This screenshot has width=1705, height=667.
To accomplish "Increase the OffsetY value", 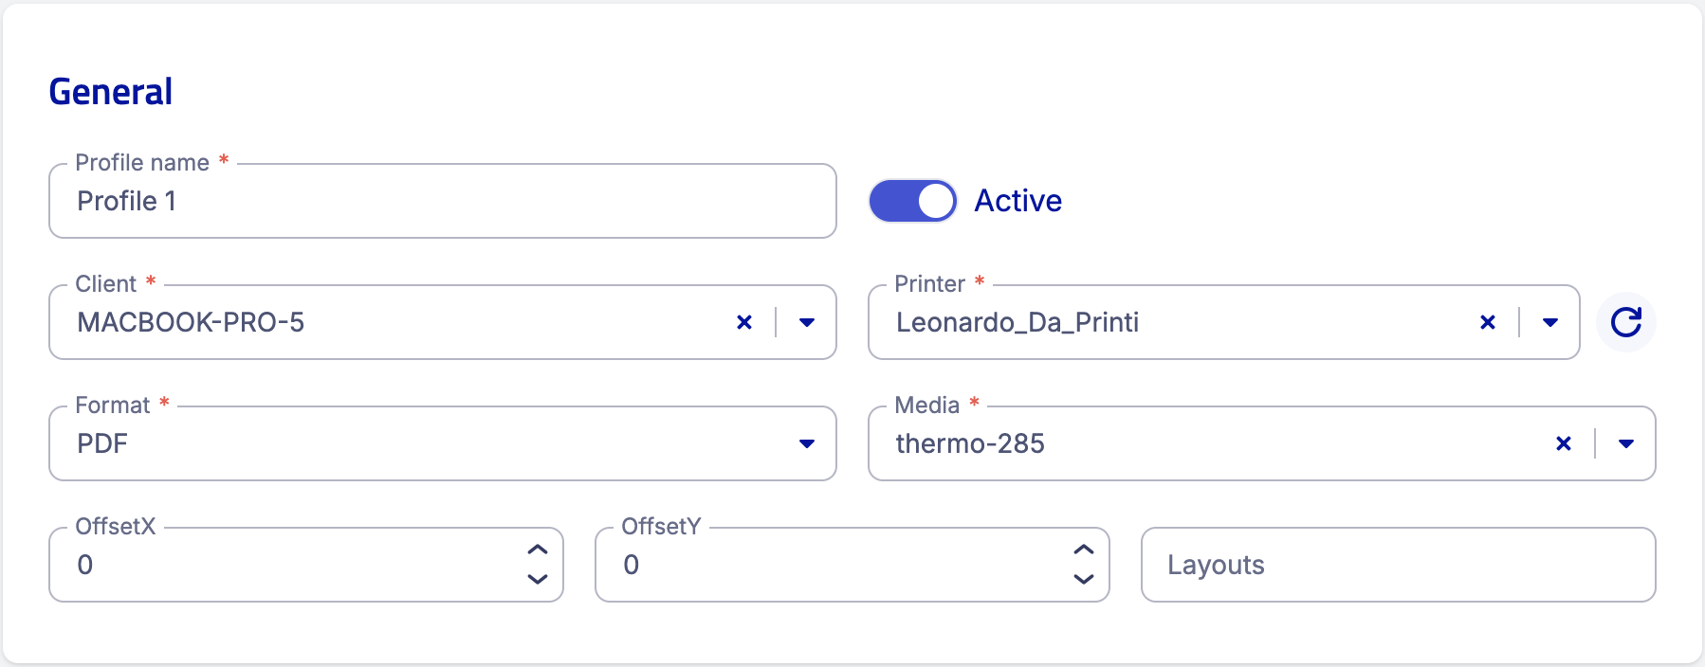I will [1084, 550].
